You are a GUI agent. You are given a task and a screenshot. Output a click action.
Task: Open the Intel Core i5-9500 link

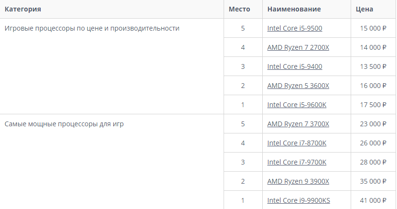coord(294,28)
